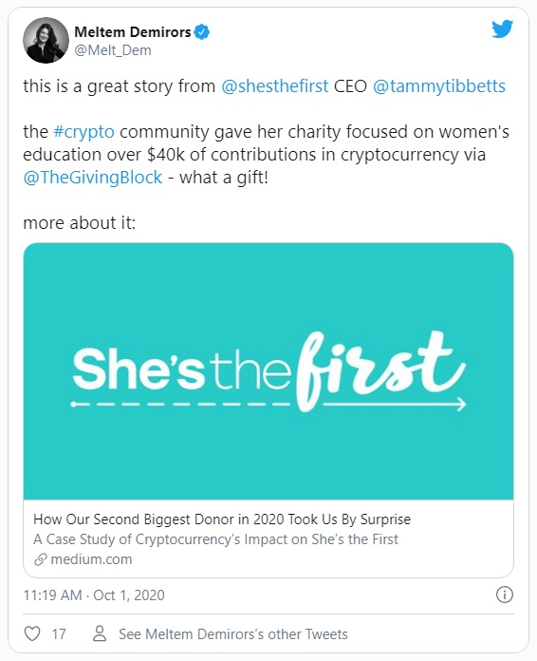Open the @tammytibbetts mention
Viewport: 537px width, 661px height.
tap(439, 86)
